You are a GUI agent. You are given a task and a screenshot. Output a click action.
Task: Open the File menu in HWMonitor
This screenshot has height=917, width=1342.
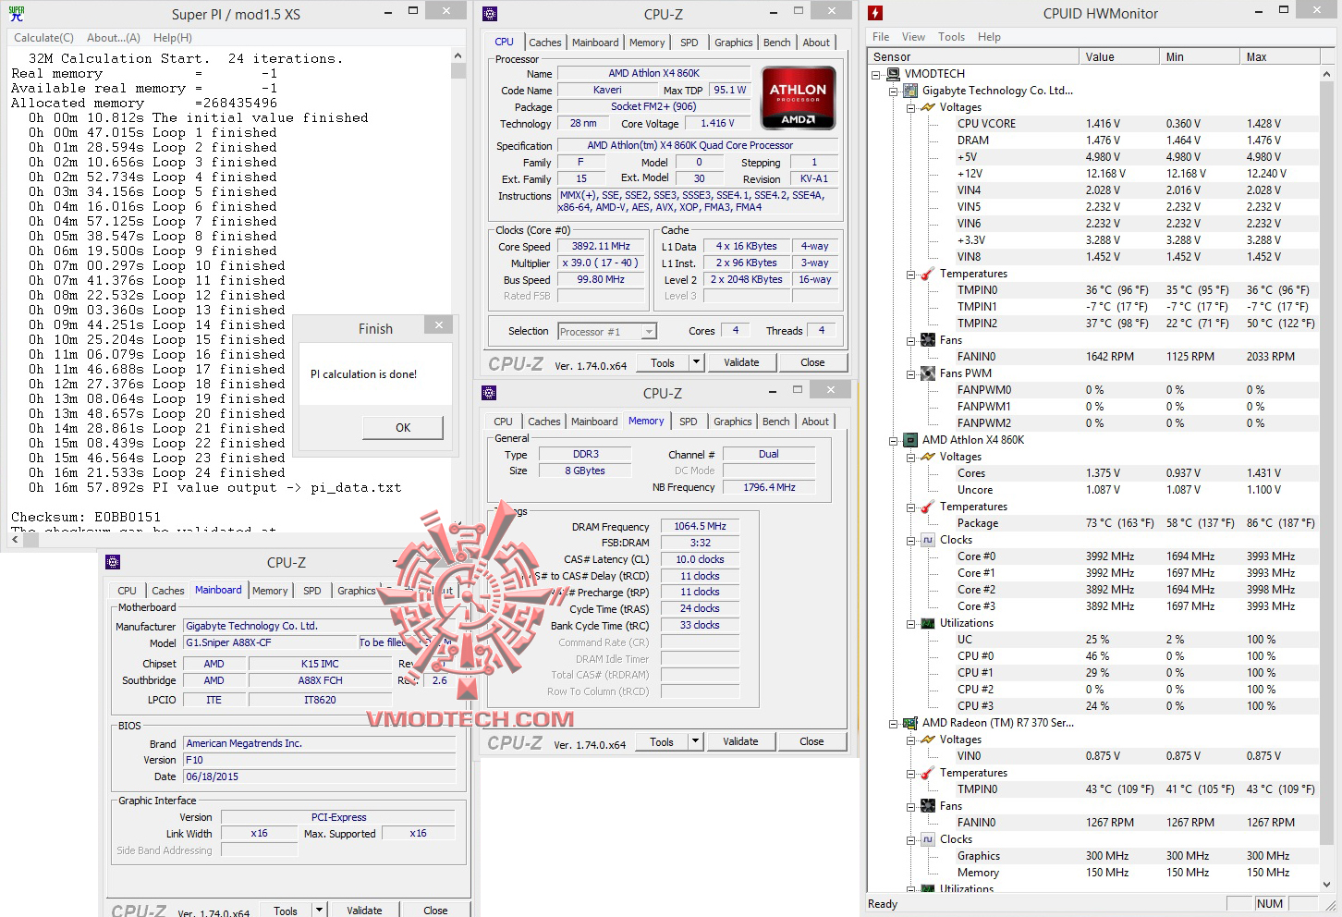pos(881,37)
